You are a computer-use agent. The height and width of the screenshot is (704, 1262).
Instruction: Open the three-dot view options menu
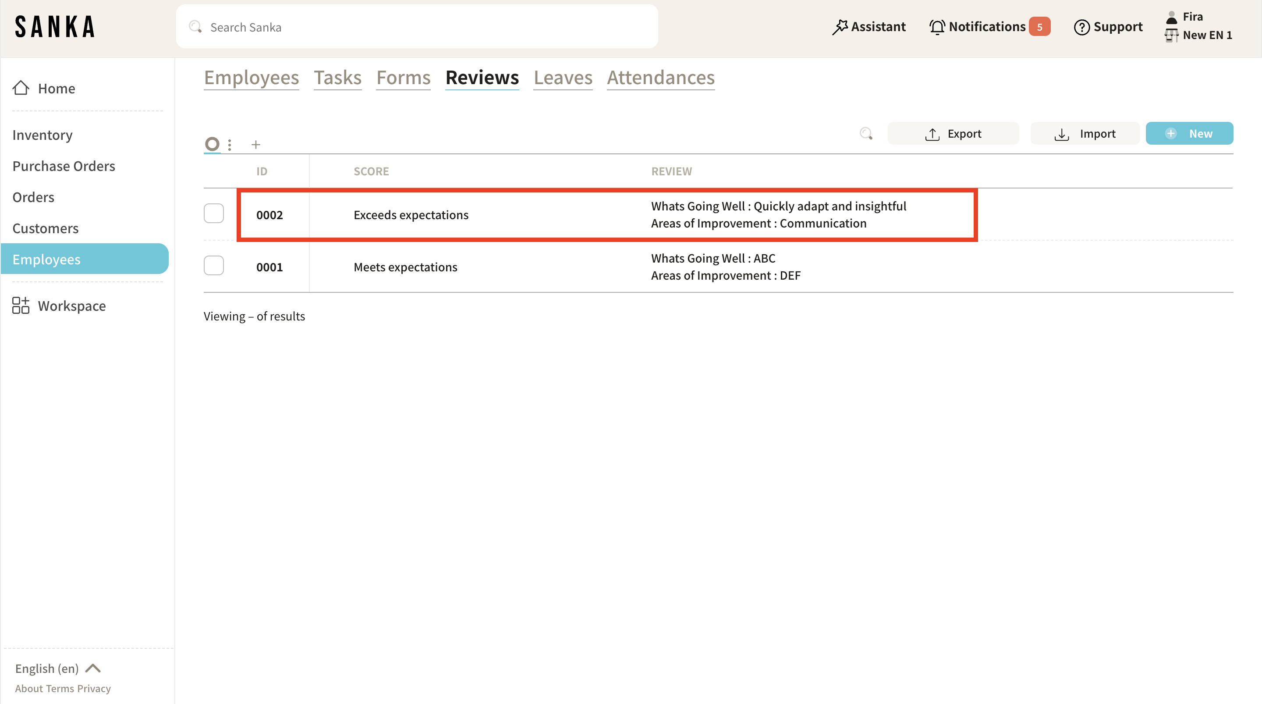(229, 145)
